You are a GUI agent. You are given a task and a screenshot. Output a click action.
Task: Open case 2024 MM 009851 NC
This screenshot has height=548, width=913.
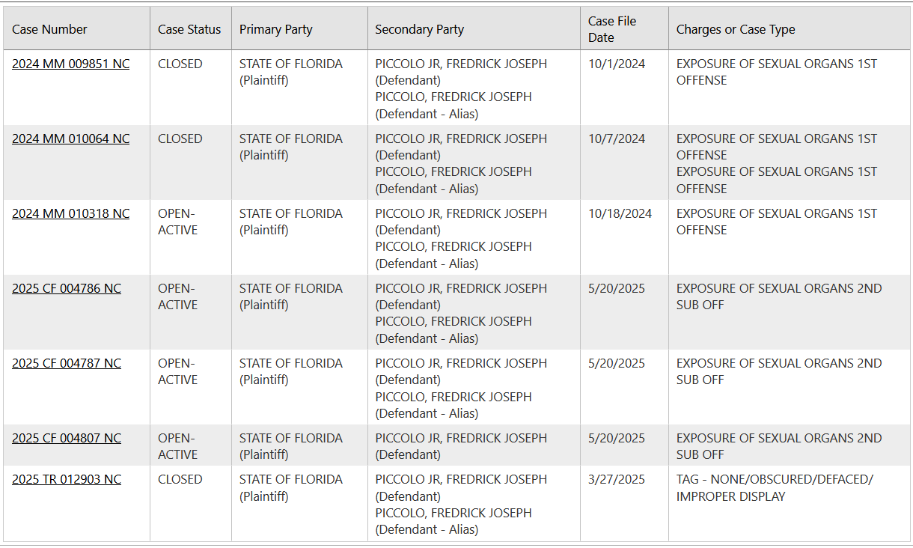pyautogui.click(x=70, y=64)
